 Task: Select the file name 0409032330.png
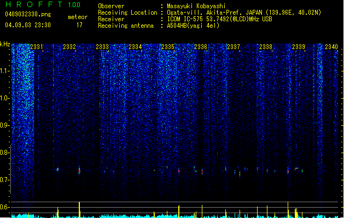point(28,14)
